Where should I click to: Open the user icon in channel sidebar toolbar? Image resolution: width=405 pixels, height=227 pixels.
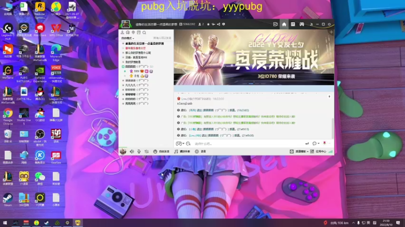pos(123,32)
